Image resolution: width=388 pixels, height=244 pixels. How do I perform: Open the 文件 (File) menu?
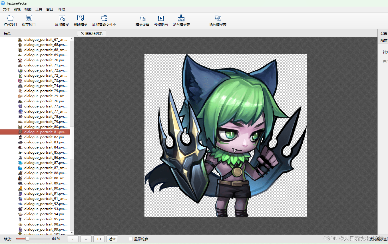(6, 9)
